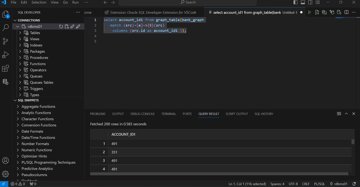Screen dimensions: 360x187
Task: Click UTF-8 encoding in status bar
Action: pyautogui.click(x=293, y=184)
